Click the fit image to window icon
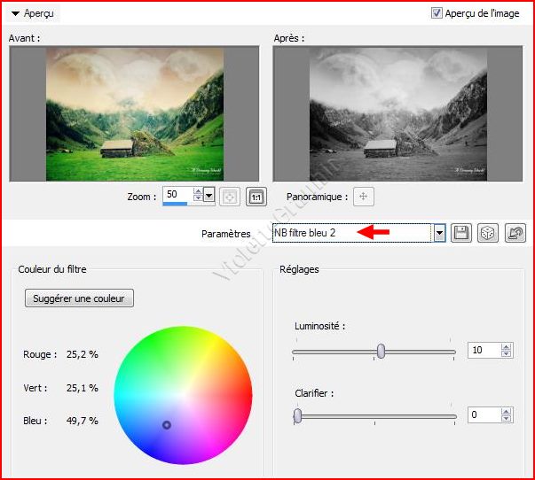 pyautogui.click(x=229, y=196)
